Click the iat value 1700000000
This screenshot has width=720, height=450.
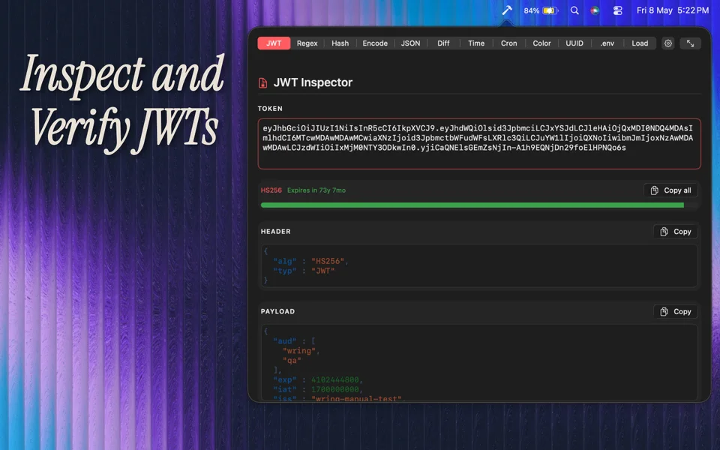[335, 389]
